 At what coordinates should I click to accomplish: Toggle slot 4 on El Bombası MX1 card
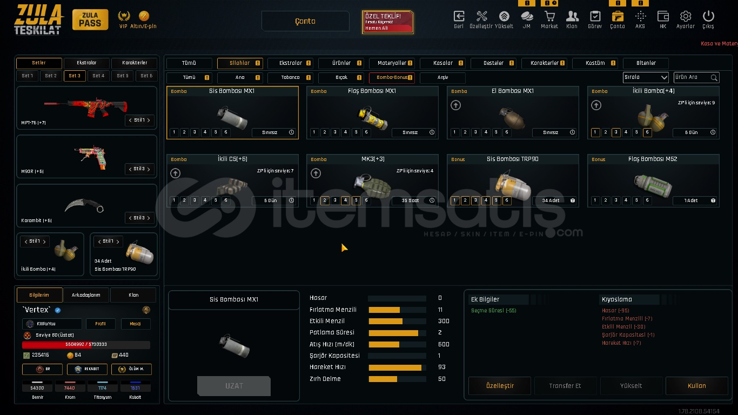(x=486, y=132)
